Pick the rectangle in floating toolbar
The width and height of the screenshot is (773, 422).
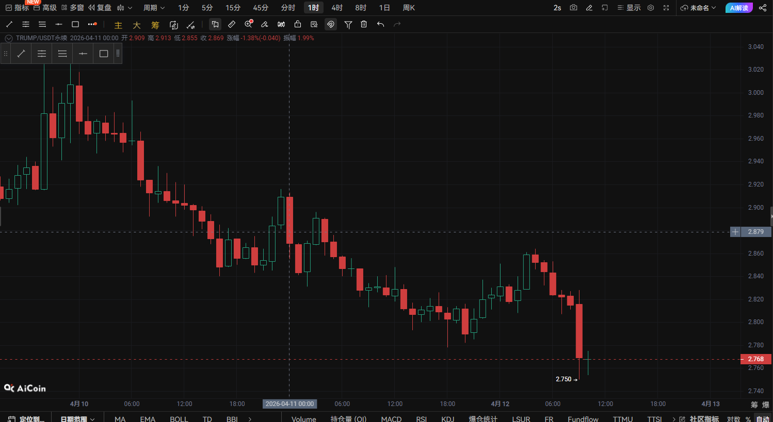(x=104, y=54)
